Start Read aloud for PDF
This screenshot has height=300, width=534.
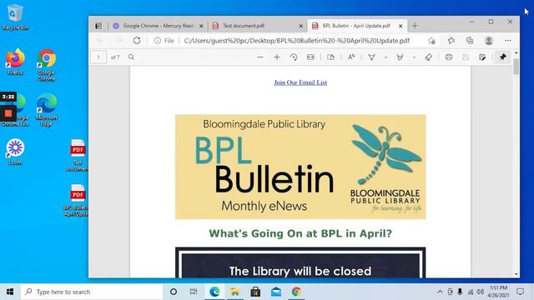pos(351,57)
